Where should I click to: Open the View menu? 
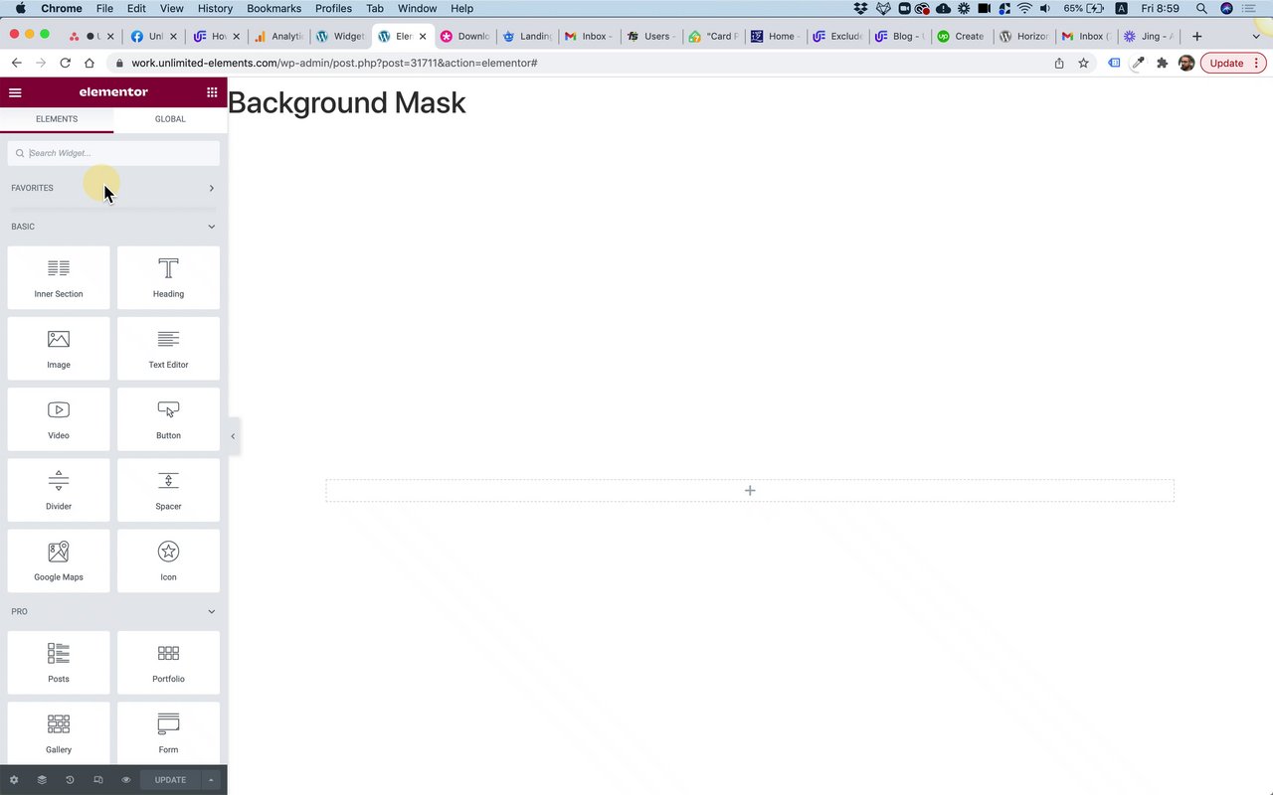pyautogui.click(x=171, y=8)
